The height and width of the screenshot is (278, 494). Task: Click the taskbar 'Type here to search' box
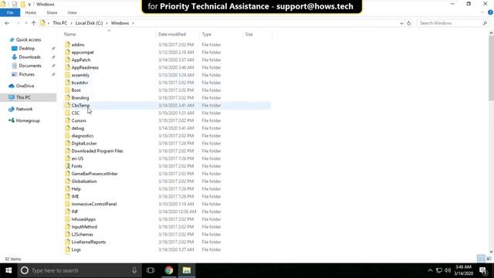79,270
